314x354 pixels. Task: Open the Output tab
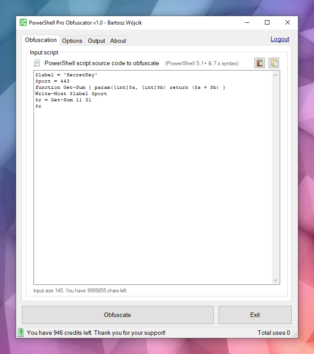pos(96,41)
